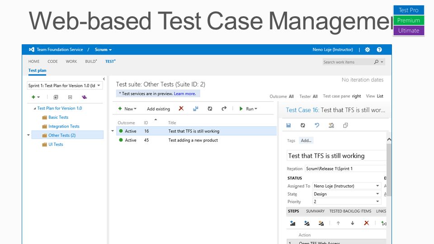This screenshot has height=244, width=434.
Task: Switch to the STEPS tab
Action: tap(293, 211)
